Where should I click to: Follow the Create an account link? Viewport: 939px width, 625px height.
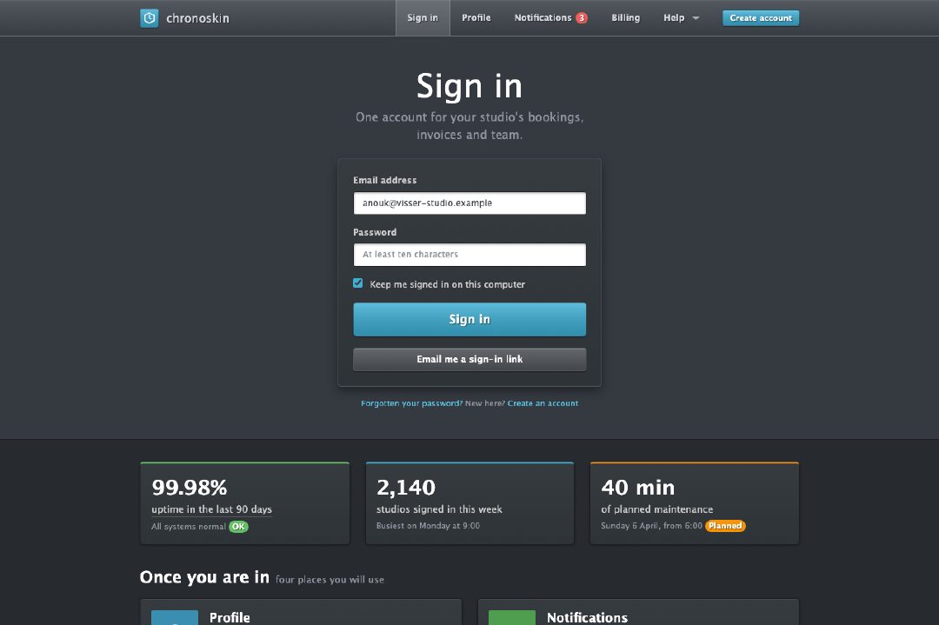click(x=543, y=403)
